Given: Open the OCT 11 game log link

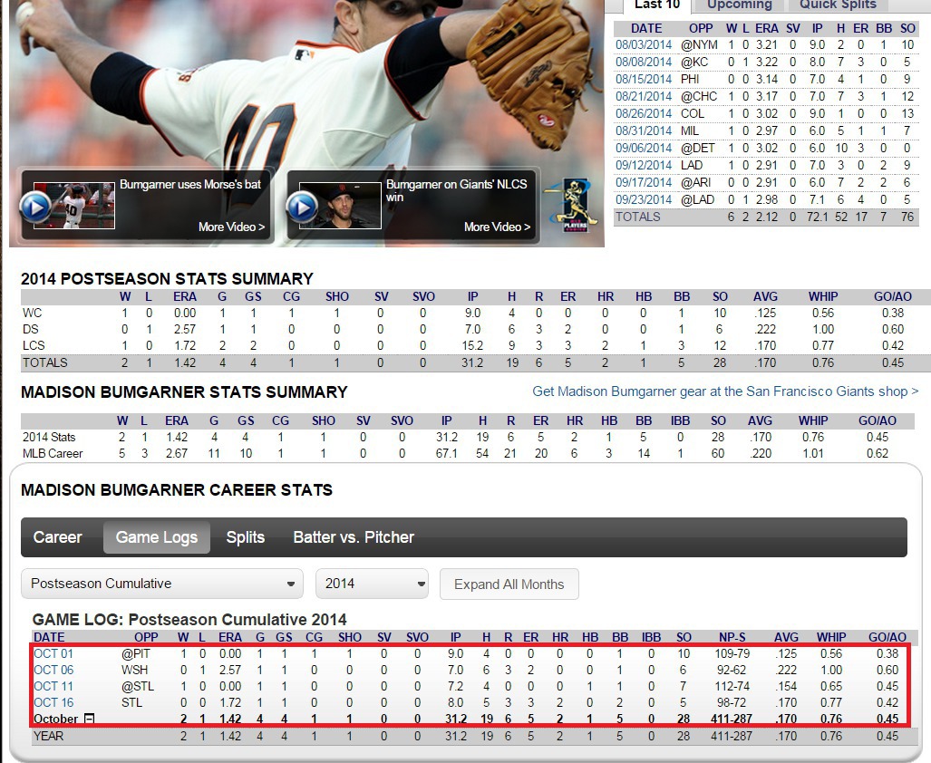Looking at the screenshot, I should [x=53, y=687].
